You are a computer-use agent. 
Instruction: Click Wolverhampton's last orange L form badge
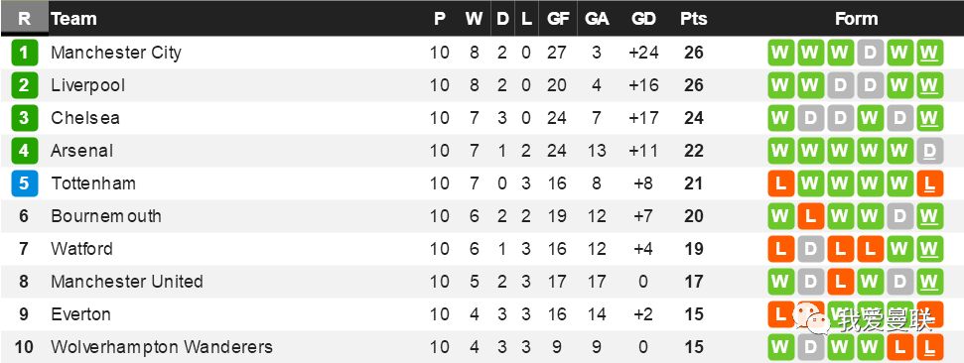coord(929,347)
